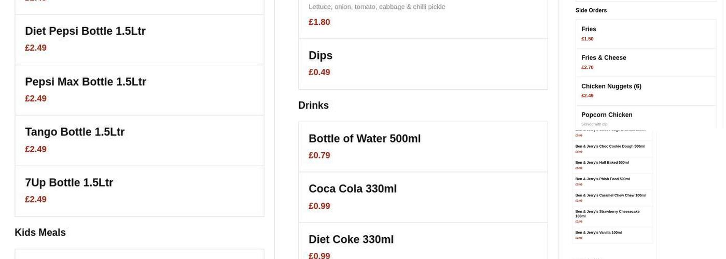Viewport: 726px width, 259px height.
Task: Click the Drinks section heading
Action: pos(313,105)
